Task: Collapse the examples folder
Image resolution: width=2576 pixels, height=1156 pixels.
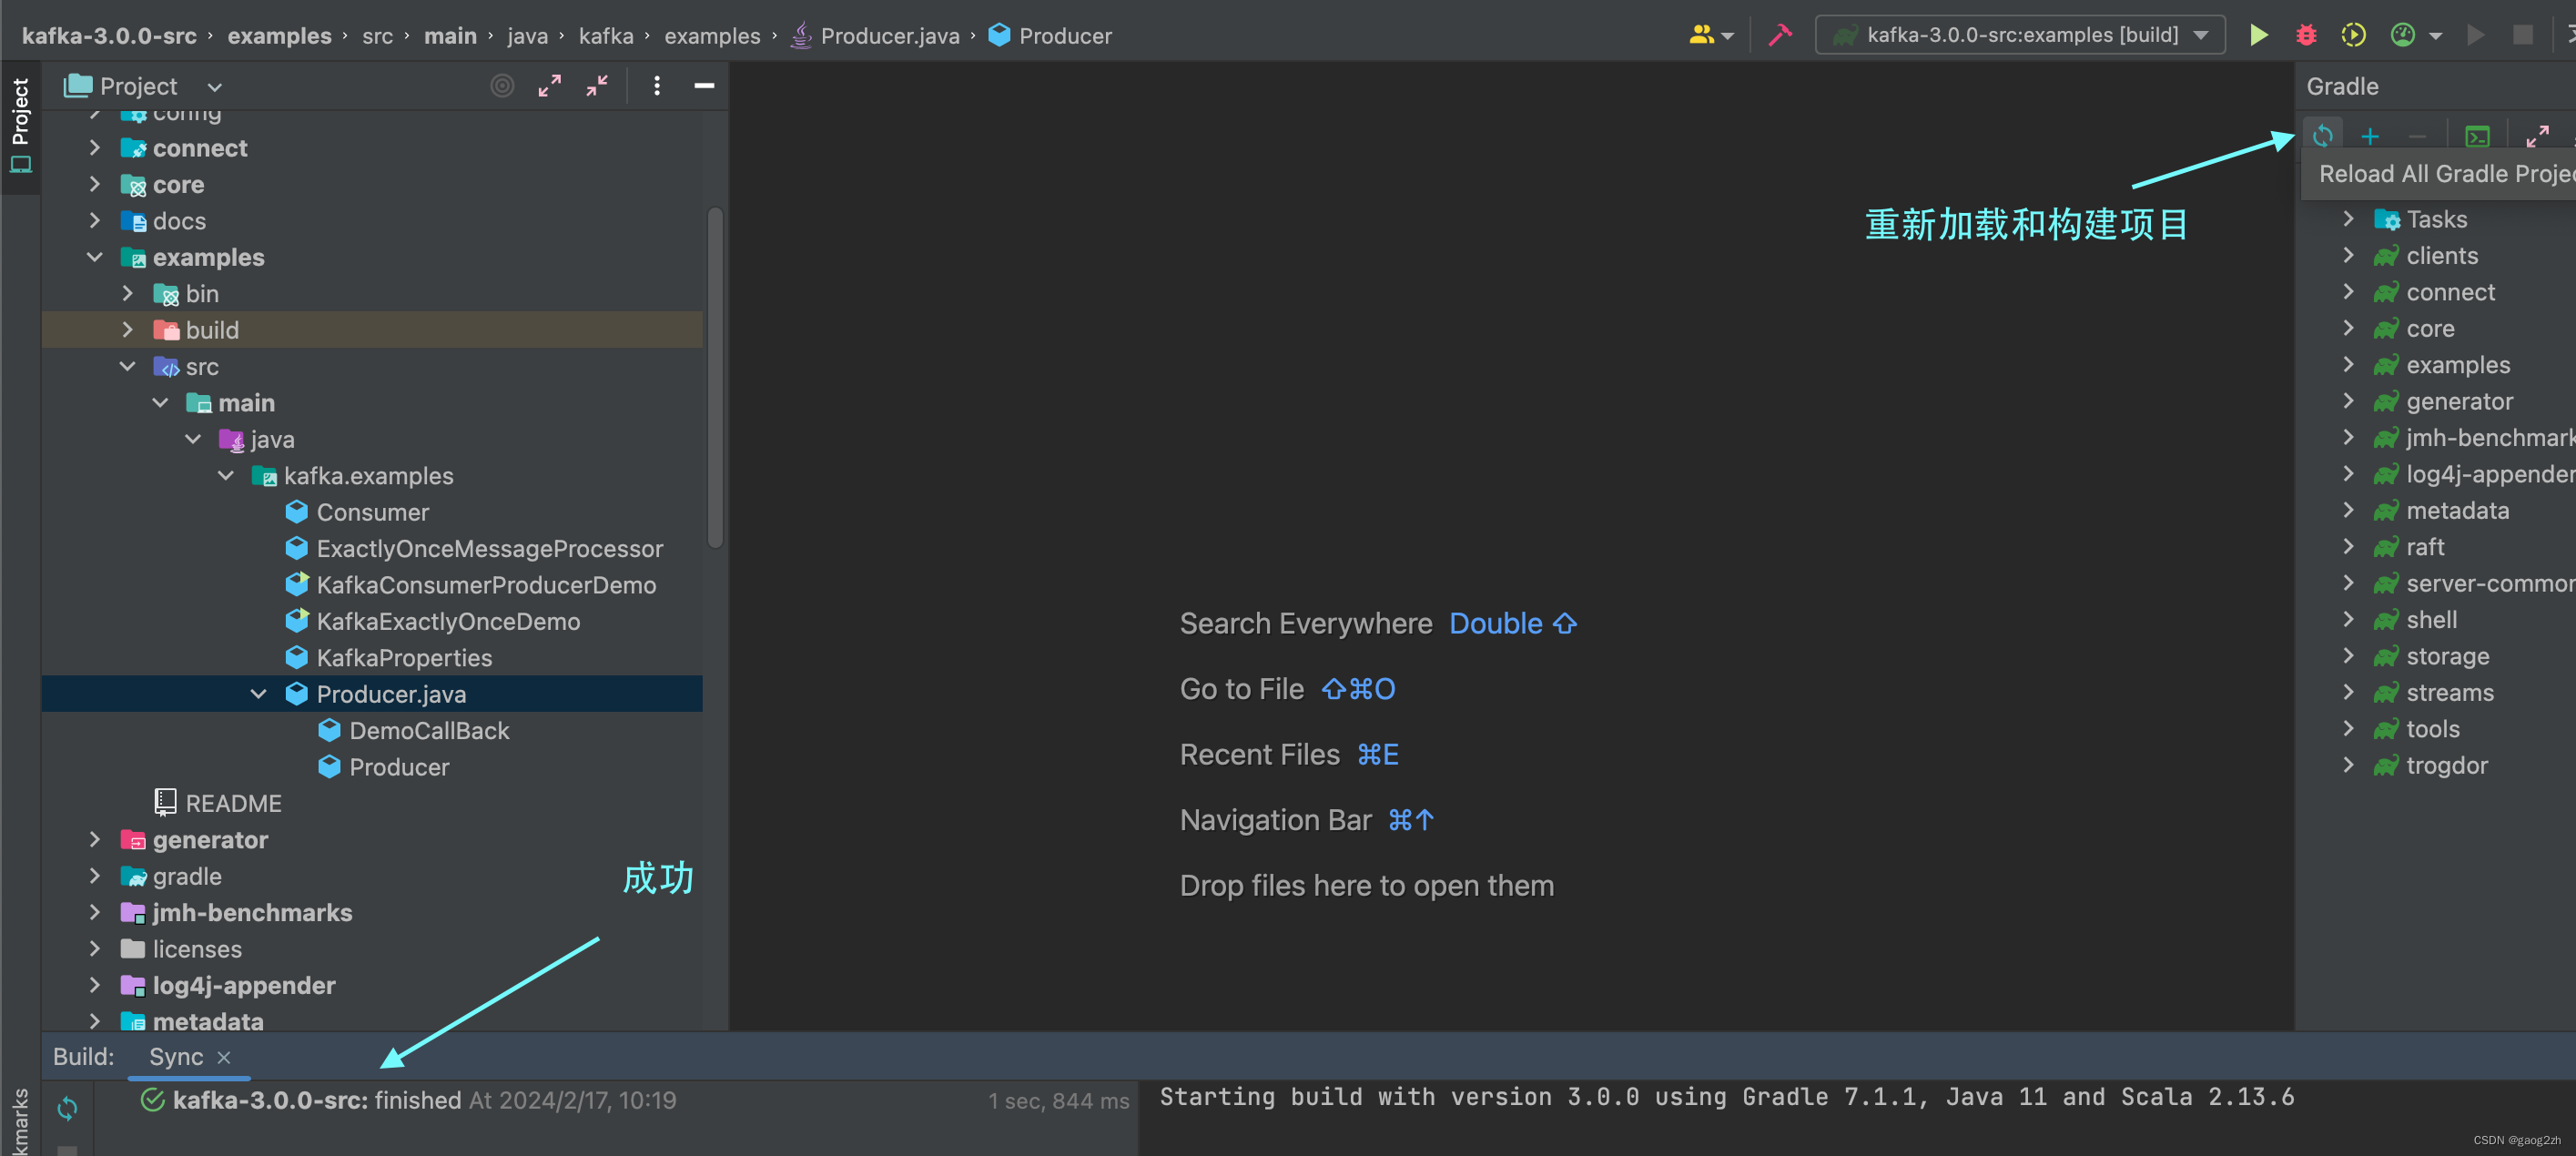Action: (95, 257)
